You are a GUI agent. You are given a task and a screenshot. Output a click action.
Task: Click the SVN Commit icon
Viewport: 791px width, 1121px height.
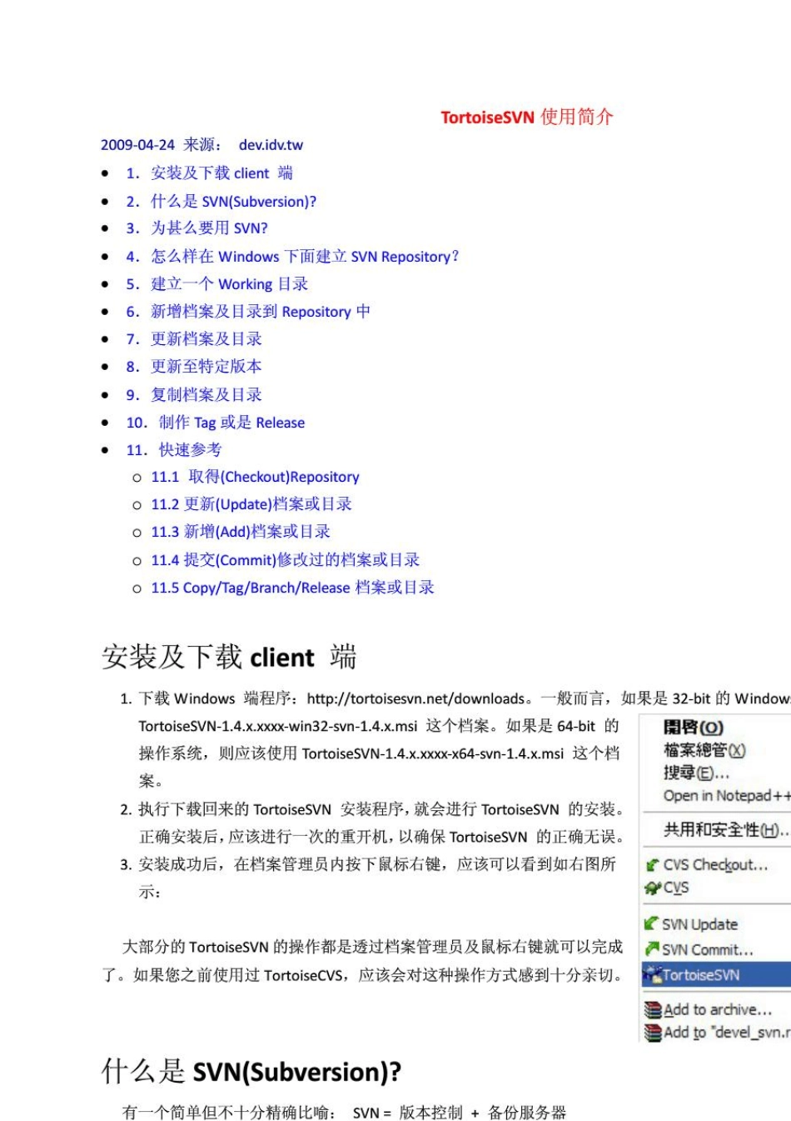click(652, 949)
